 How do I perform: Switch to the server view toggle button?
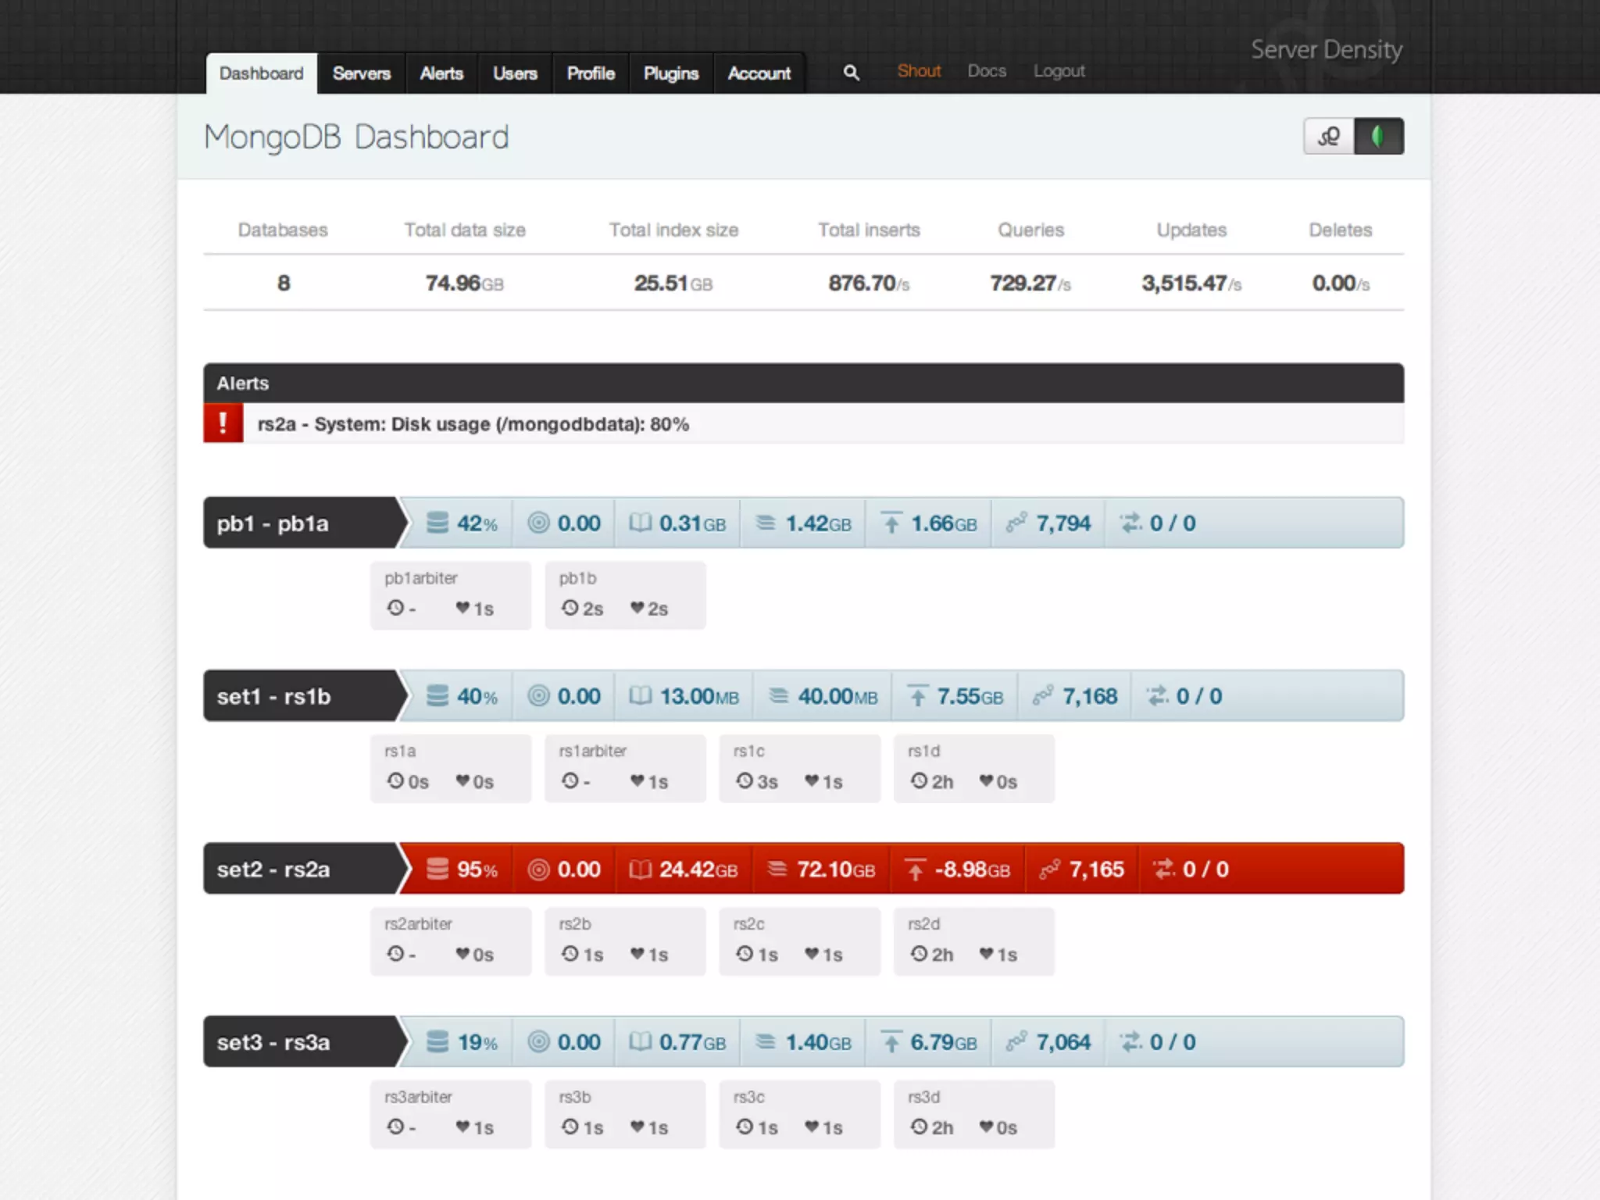point(1328,137)
